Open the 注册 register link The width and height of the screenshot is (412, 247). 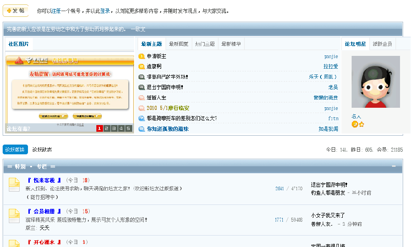pos(56,11)
